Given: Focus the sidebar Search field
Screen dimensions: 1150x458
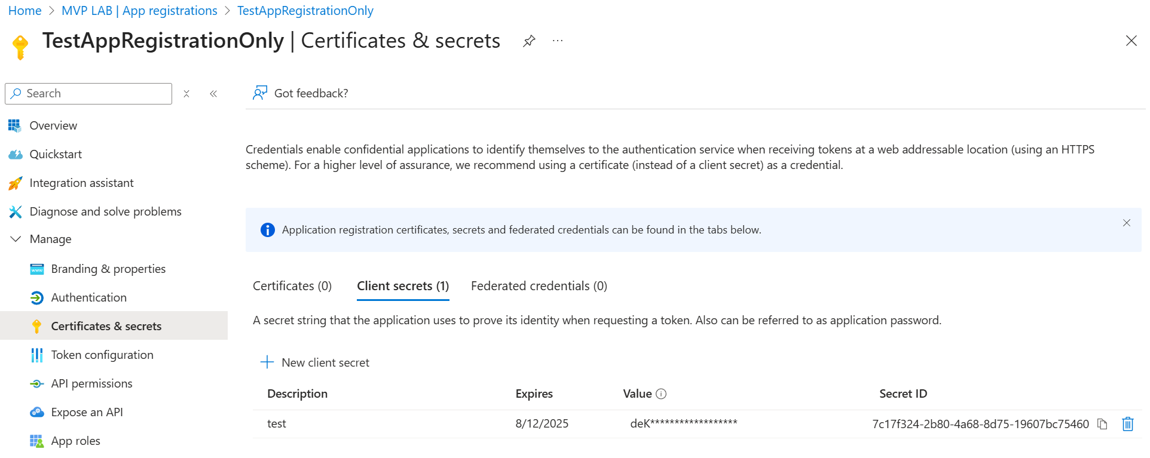Looking at the screenshot, I should [88, 94].
